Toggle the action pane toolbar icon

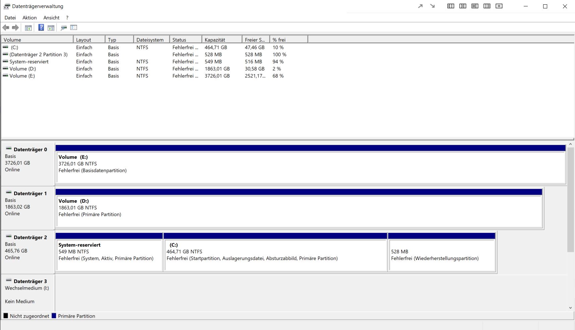coord(51,28)
